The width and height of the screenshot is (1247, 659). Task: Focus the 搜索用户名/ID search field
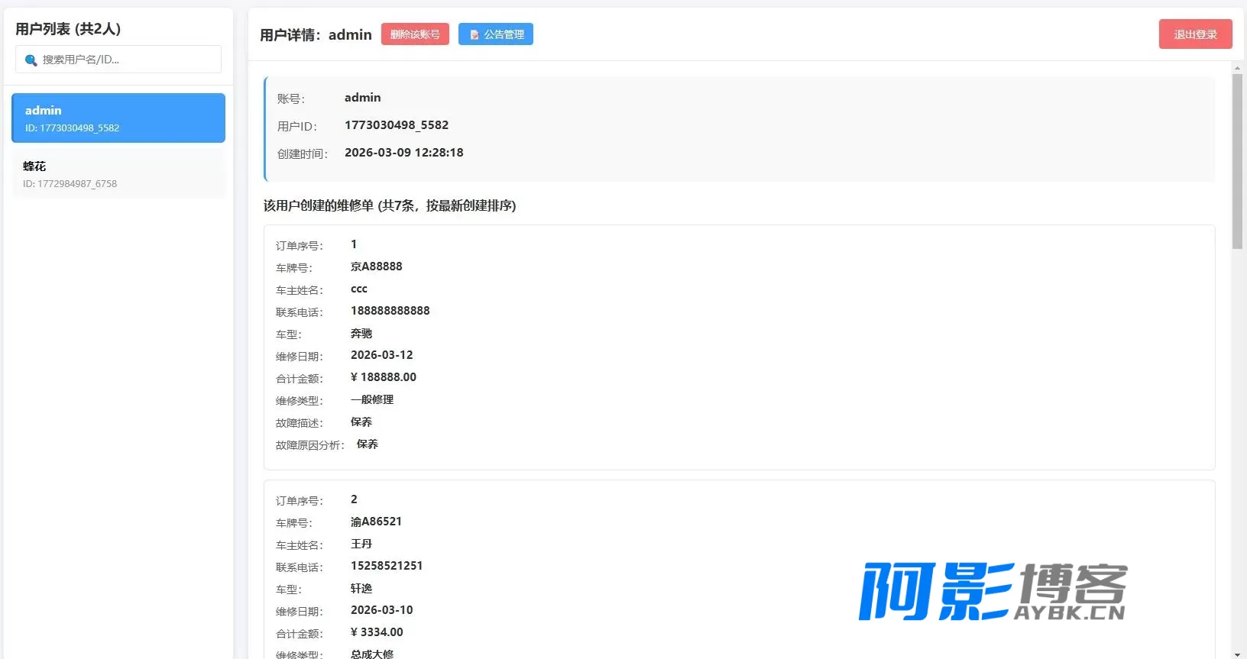click(x=118, y=60)
